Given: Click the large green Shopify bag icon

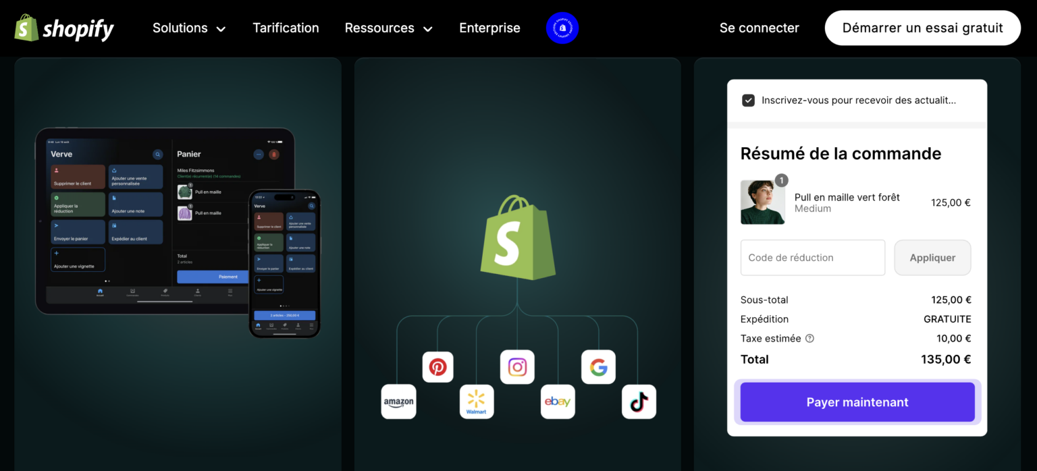Looking at the screenshot, I should (x=518, y=238).
